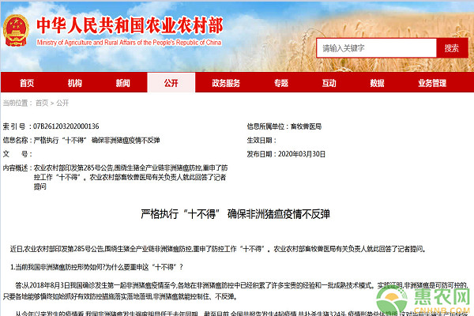Screen dimensions: 474x316
Task: Click the 文号 label
Action: click(17, 154)
